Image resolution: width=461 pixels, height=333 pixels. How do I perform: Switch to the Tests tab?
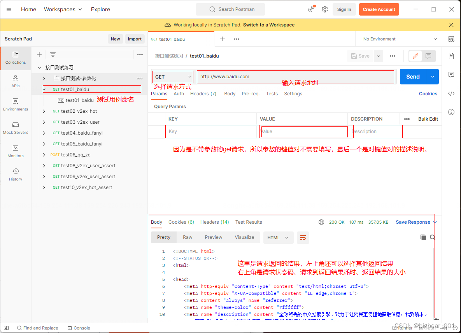click(272, 94)
